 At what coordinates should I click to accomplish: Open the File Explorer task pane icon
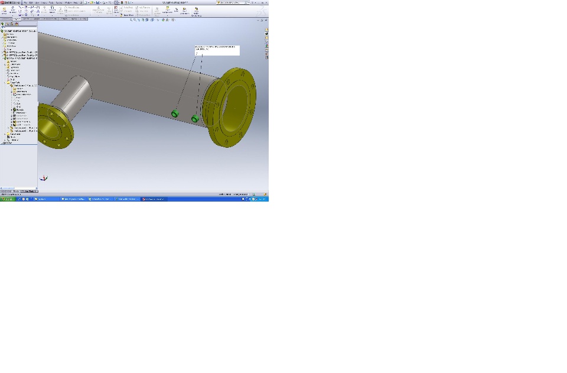click(x=266, y=38)
